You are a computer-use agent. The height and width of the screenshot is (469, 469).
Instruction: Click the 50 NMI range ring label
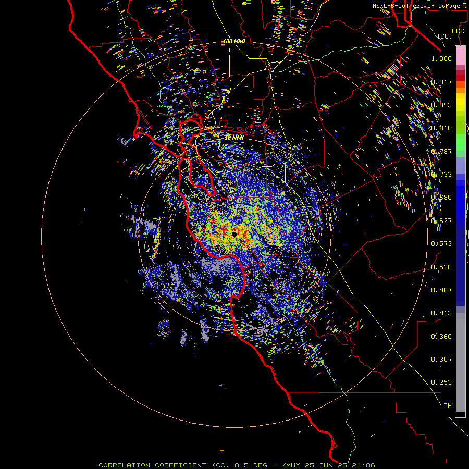tap(234, 138)
